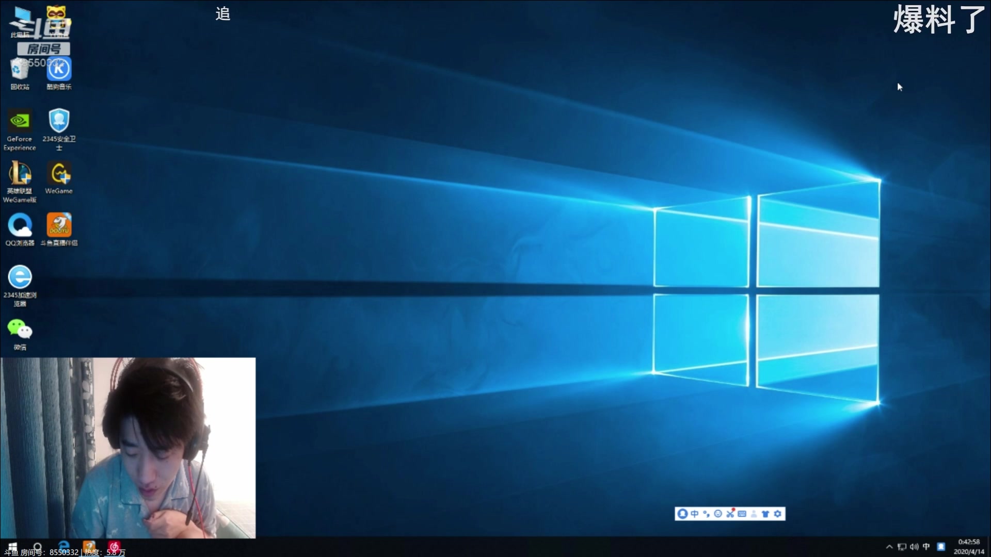Select the 英雄联盟 WeGame版 desktop icon
The width and height of the screenshot is (991, 557).
click(x=20, y=182)
